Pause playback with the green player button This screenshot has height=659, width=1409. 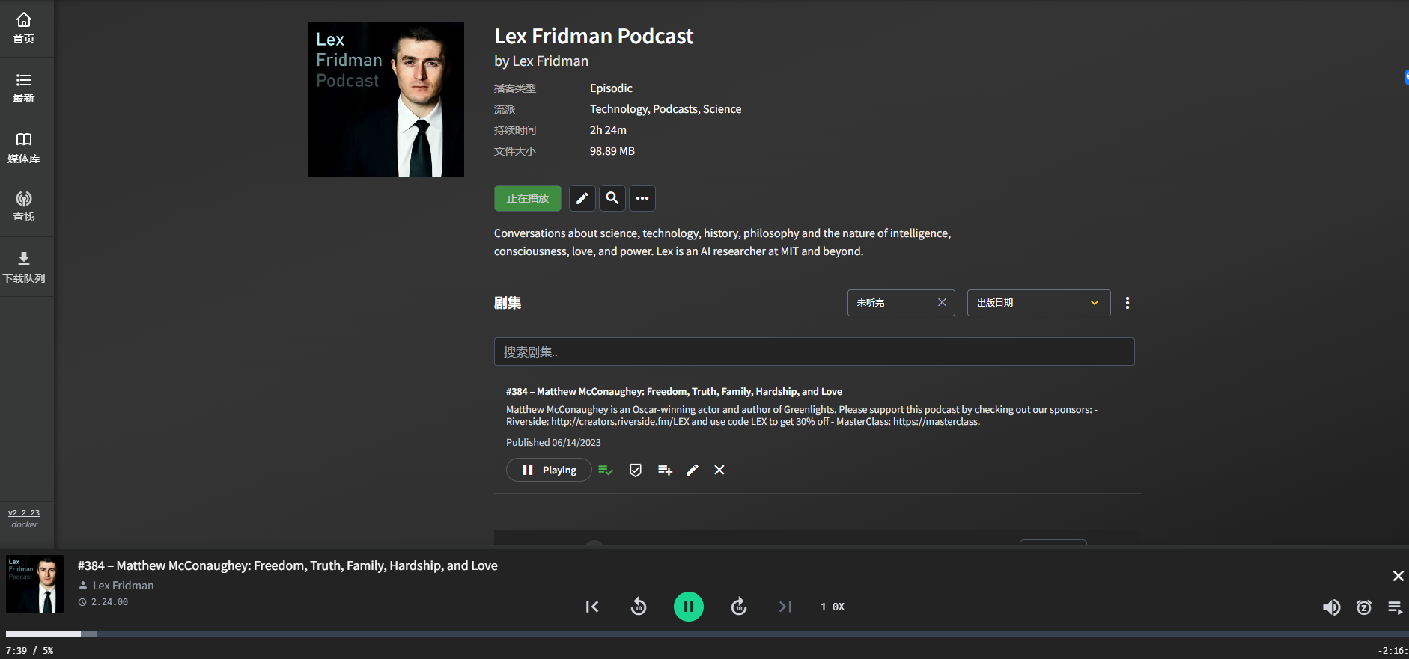coord(689,607)
